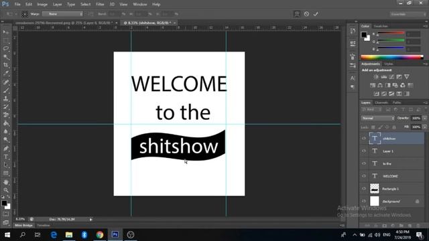This screenshot has height=241, width=429.
Task: Open the Color panel flyout menu
Action: pyautogui.click(x=426, y=26)
